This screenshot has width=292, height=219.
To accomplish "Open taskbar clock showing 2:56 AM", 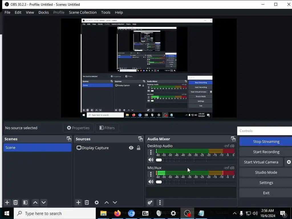I will tap(267, 213).
